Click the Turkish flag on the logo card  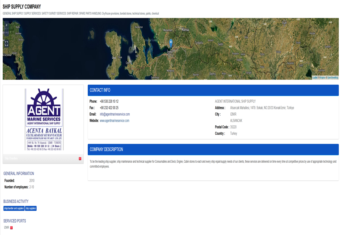[80, 159]
